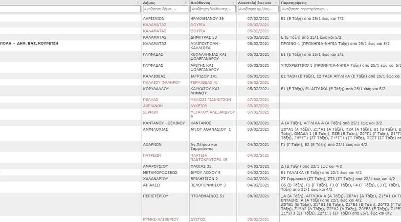Screen dimensions: 401x222
Task: Select the ΛΑΡΙΣΑΙΩΝ row cell
Action: click(154, 18)
